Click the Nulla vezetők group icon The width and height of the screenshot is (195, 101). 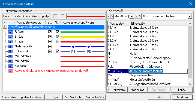tap(11, 46)
